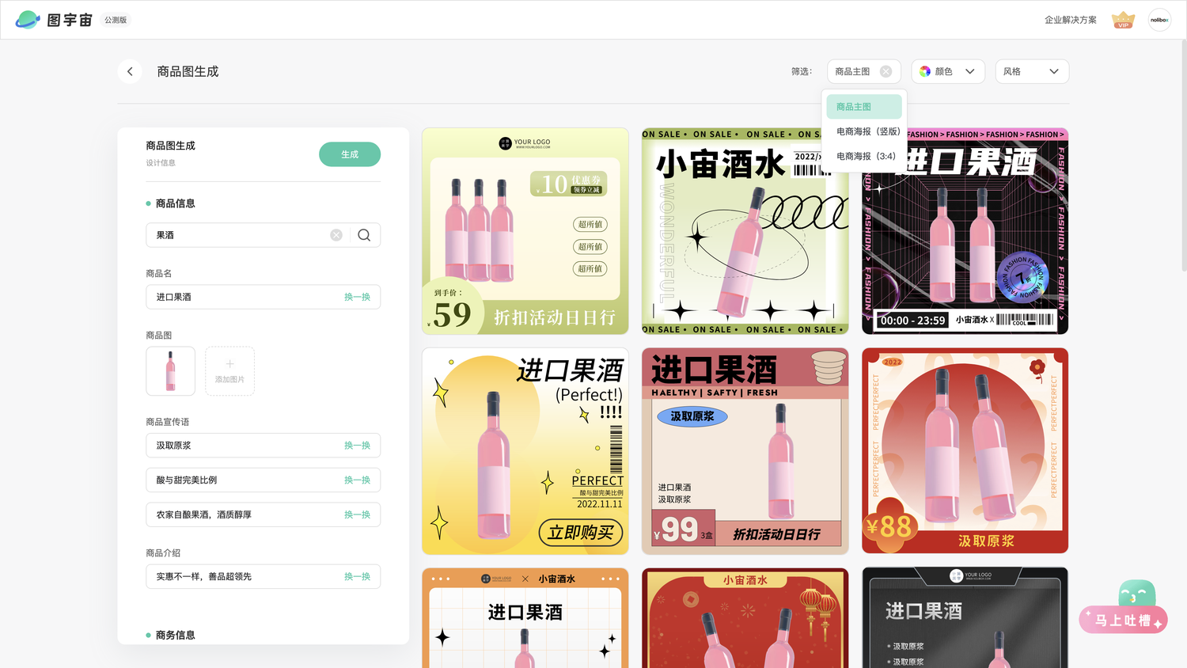The height and width of the screenshot is (668, 1187).
Task: Click the 设计信息 subtitle text
Action: pos(161,163)
